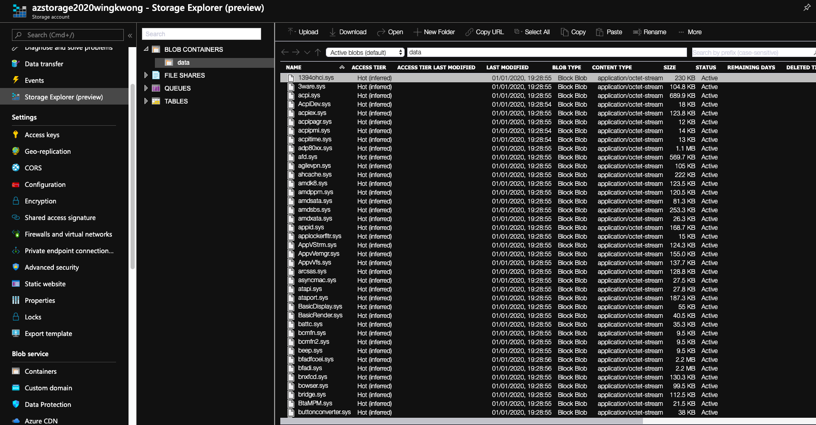Screen dimensions: 816x425
Task: Navigate back with left arrow
Action: [x=284, y=52]
